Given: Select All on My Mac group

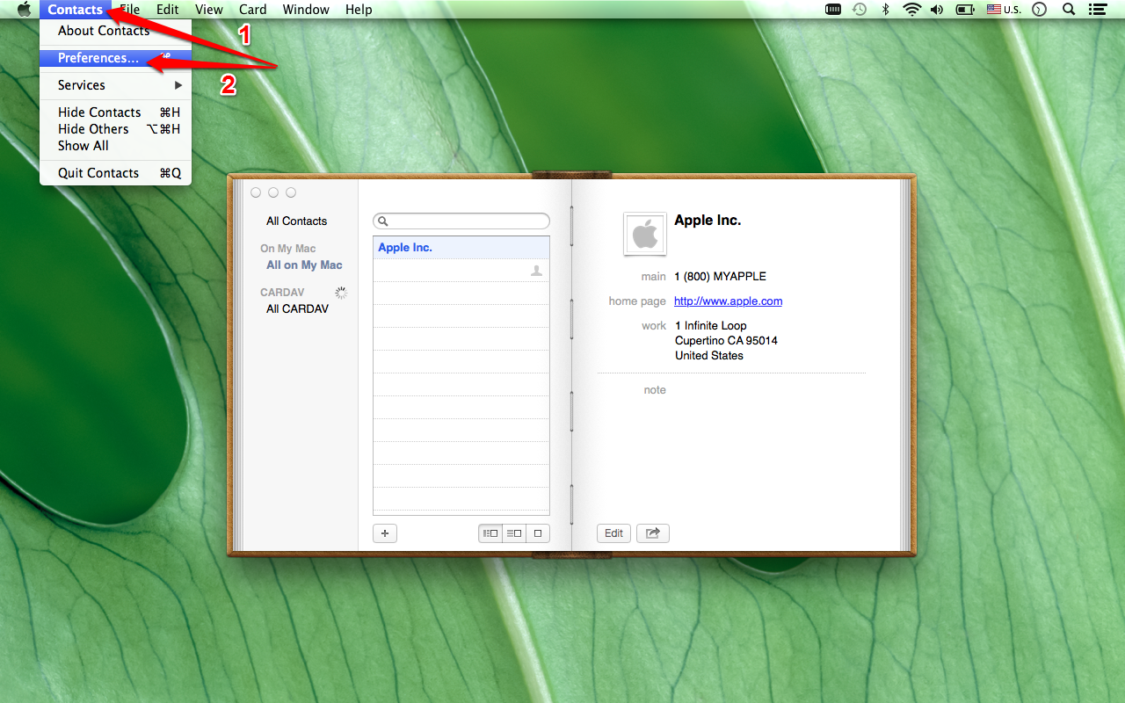Looking at the screenshot, I should (x=304, y=265).
